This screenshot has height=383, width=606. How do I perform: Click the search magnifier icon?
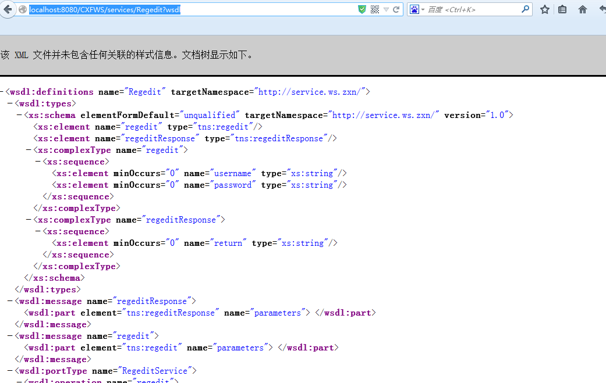click(525, 9)
